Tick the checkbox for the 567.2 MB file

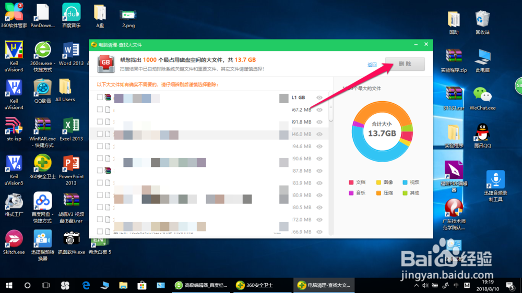point(100,109)
